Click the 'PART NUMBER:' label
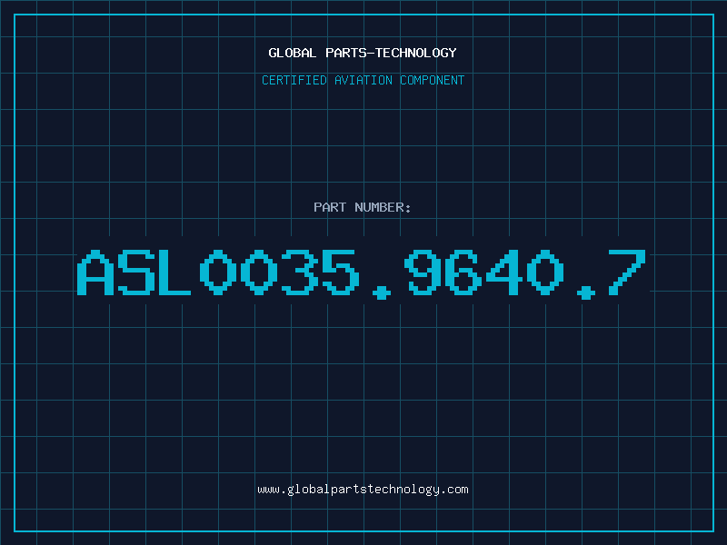The height and width of the screenshot is (545, 727). [x=363, y=207]
